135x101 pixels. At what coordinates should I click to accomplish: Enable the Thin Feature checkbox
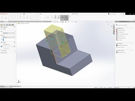pyautogui.click(x=1, y=50)
